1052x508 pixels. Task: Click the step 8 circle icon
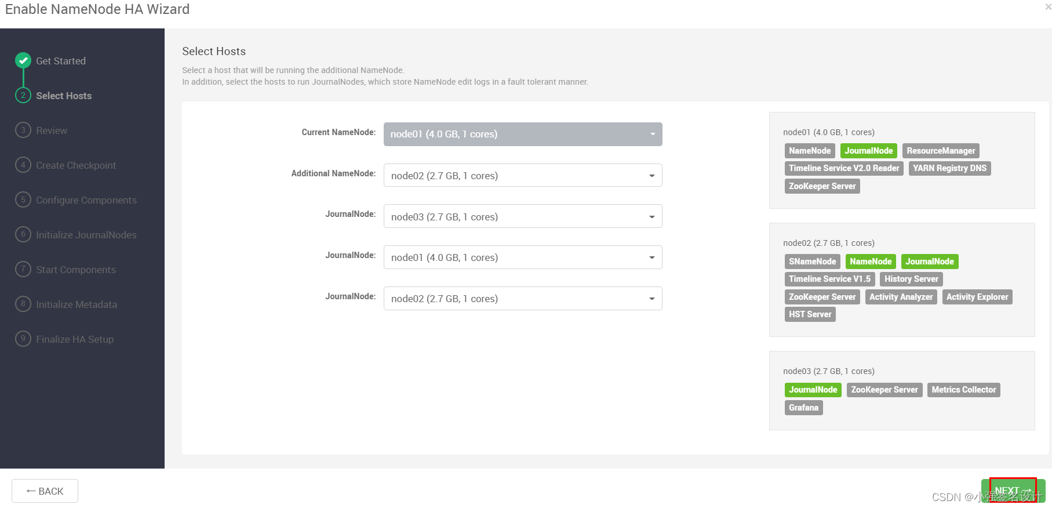(x=23, y=304)
